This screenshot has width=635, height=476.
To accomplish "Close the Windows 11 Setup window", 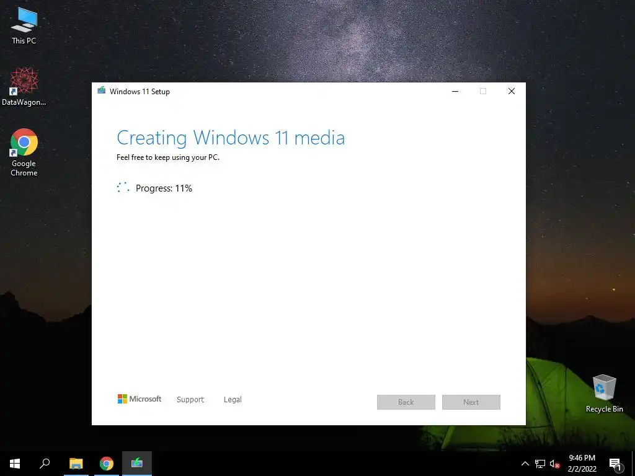I will pyautogui.click(x=512, y=92).
